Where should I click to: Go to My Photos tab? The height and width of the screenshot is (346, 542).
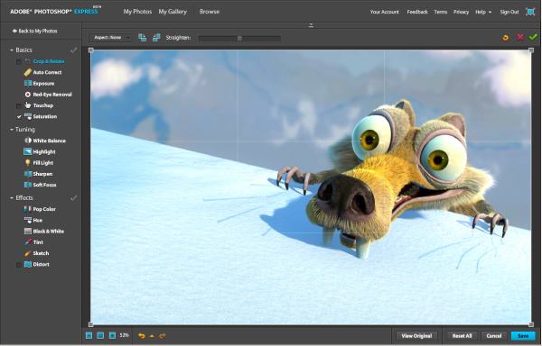pyautogui.click(x=137, y=12)
